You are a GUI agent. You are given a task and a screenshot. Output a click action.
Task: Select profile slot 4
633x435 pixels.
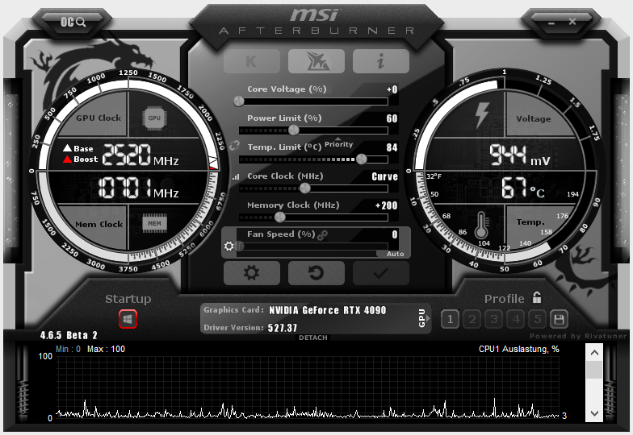point(515,319)
